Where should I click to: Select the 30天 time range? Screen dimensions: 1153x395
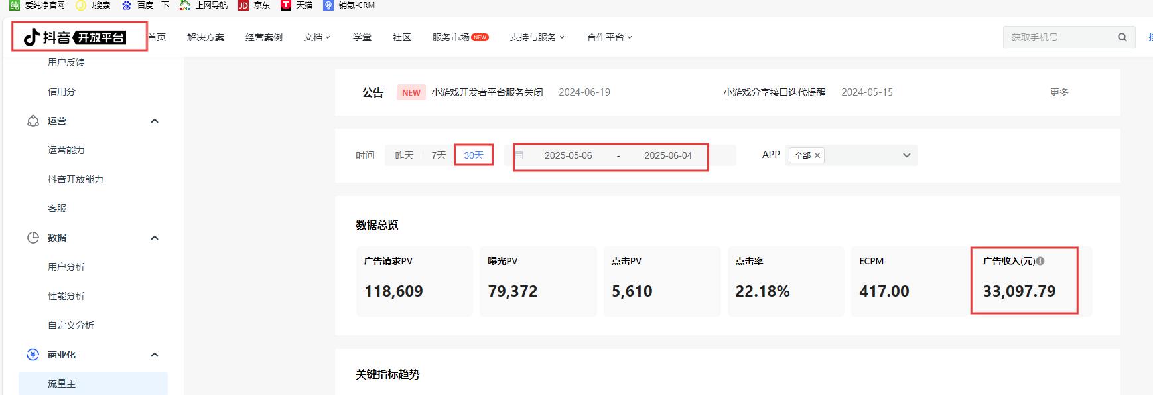pos(474,155)
